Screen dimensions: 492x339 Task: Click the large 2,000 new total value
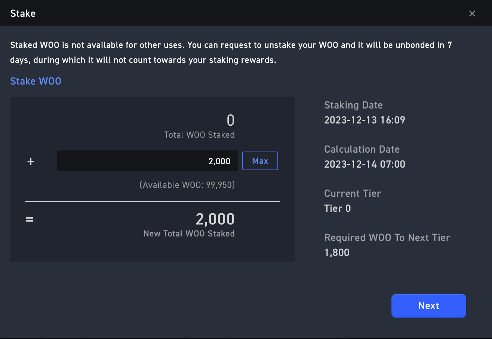coord(215,219)
